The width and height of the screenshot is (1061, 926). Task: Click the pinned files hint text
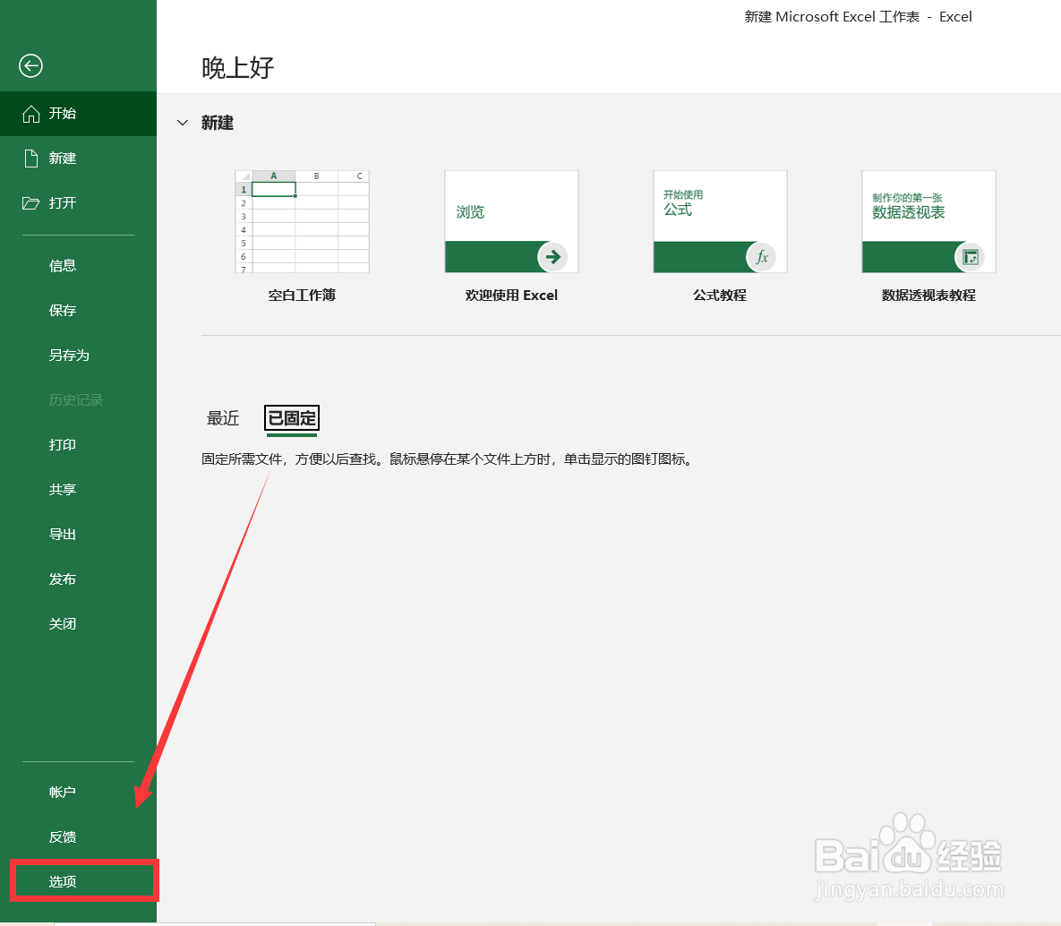pyautogui.click(x=448, y=459)
